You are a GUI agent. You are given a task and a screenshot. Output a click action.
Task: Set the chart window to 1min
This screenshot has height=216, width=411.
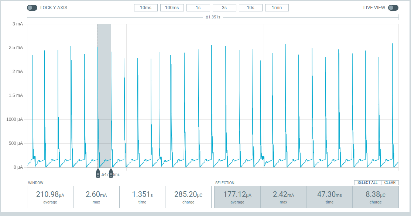[x=277, y=8]
